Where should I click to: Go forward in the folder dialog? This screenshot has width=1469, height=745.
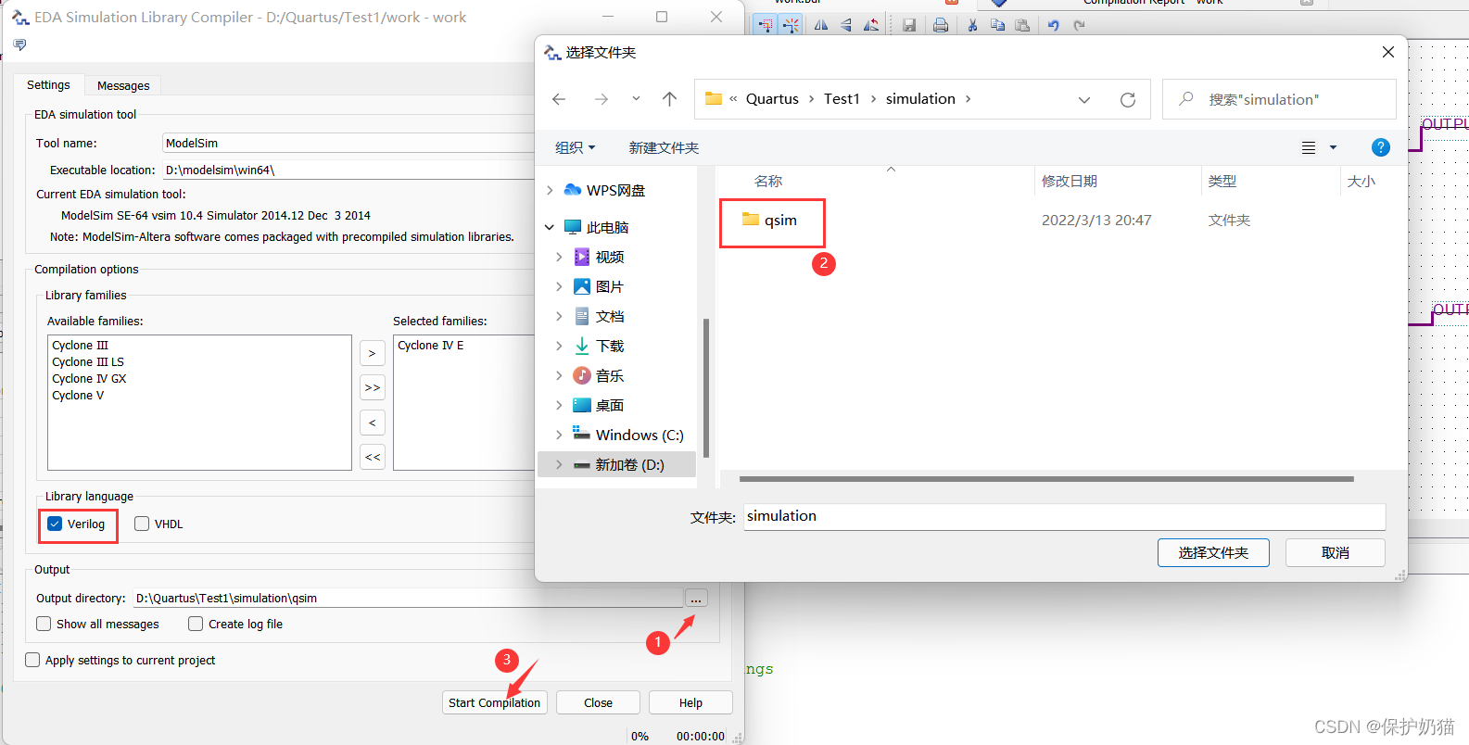tap(601, 99)
